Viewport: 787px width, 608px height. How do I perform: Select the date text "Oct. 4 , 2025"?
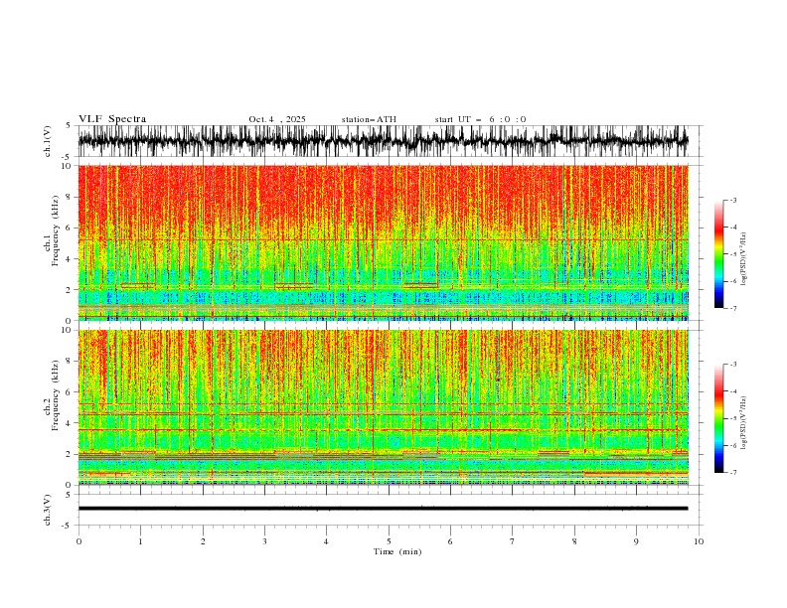pos(277,119)
